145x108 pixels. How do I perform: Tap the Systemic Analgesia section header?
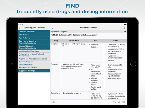click(x=89, y=32)
